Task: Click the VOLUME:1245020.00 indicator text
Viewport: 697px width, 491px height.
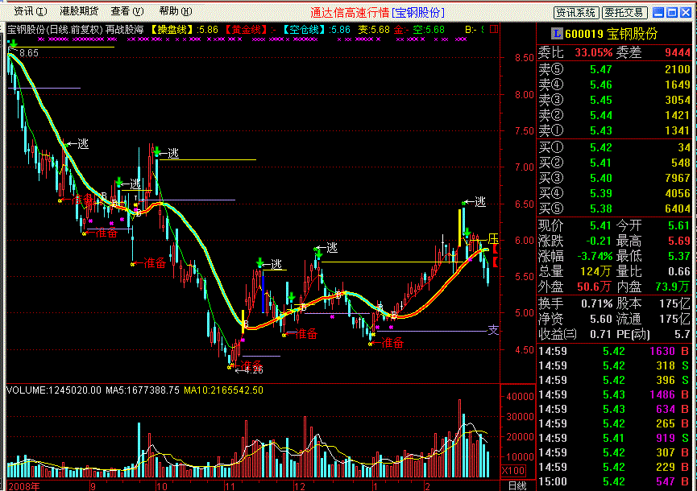Action: point(54,390)
